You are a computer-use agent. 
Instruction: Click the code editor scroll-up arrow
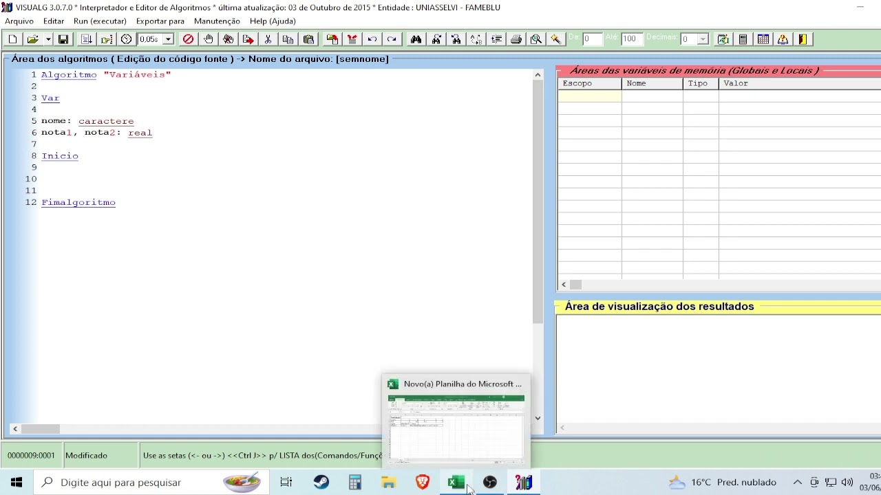click(x=538, y=75)
